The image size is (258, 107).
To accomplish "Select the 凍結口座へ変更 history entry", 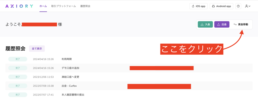I will point(72,77).
